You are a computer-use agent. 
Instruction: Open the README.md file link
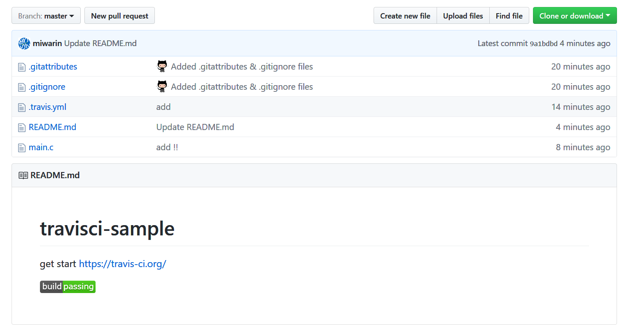[52, 127]
